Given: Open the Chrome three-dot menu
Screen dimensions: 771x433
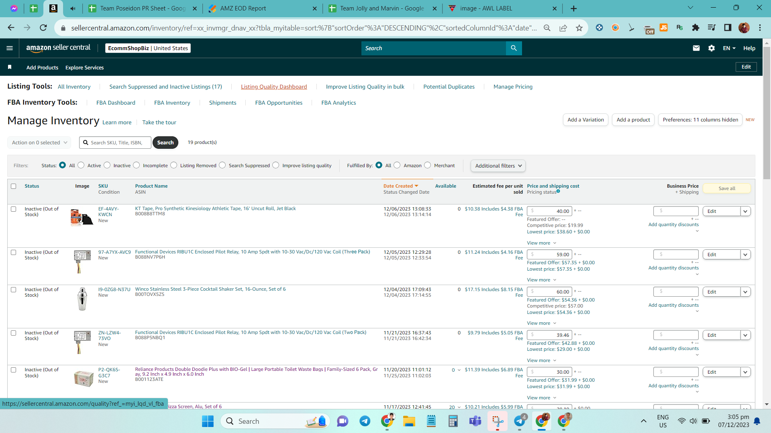Looking at the screenshot, I should [760, 28].
